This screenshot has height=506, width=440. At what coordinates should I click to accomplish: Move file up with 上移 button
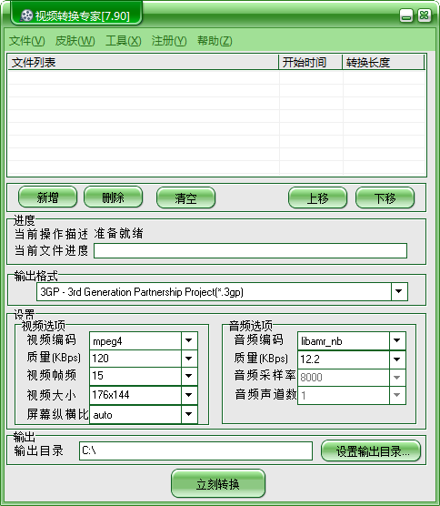click(x=317, y=197)
